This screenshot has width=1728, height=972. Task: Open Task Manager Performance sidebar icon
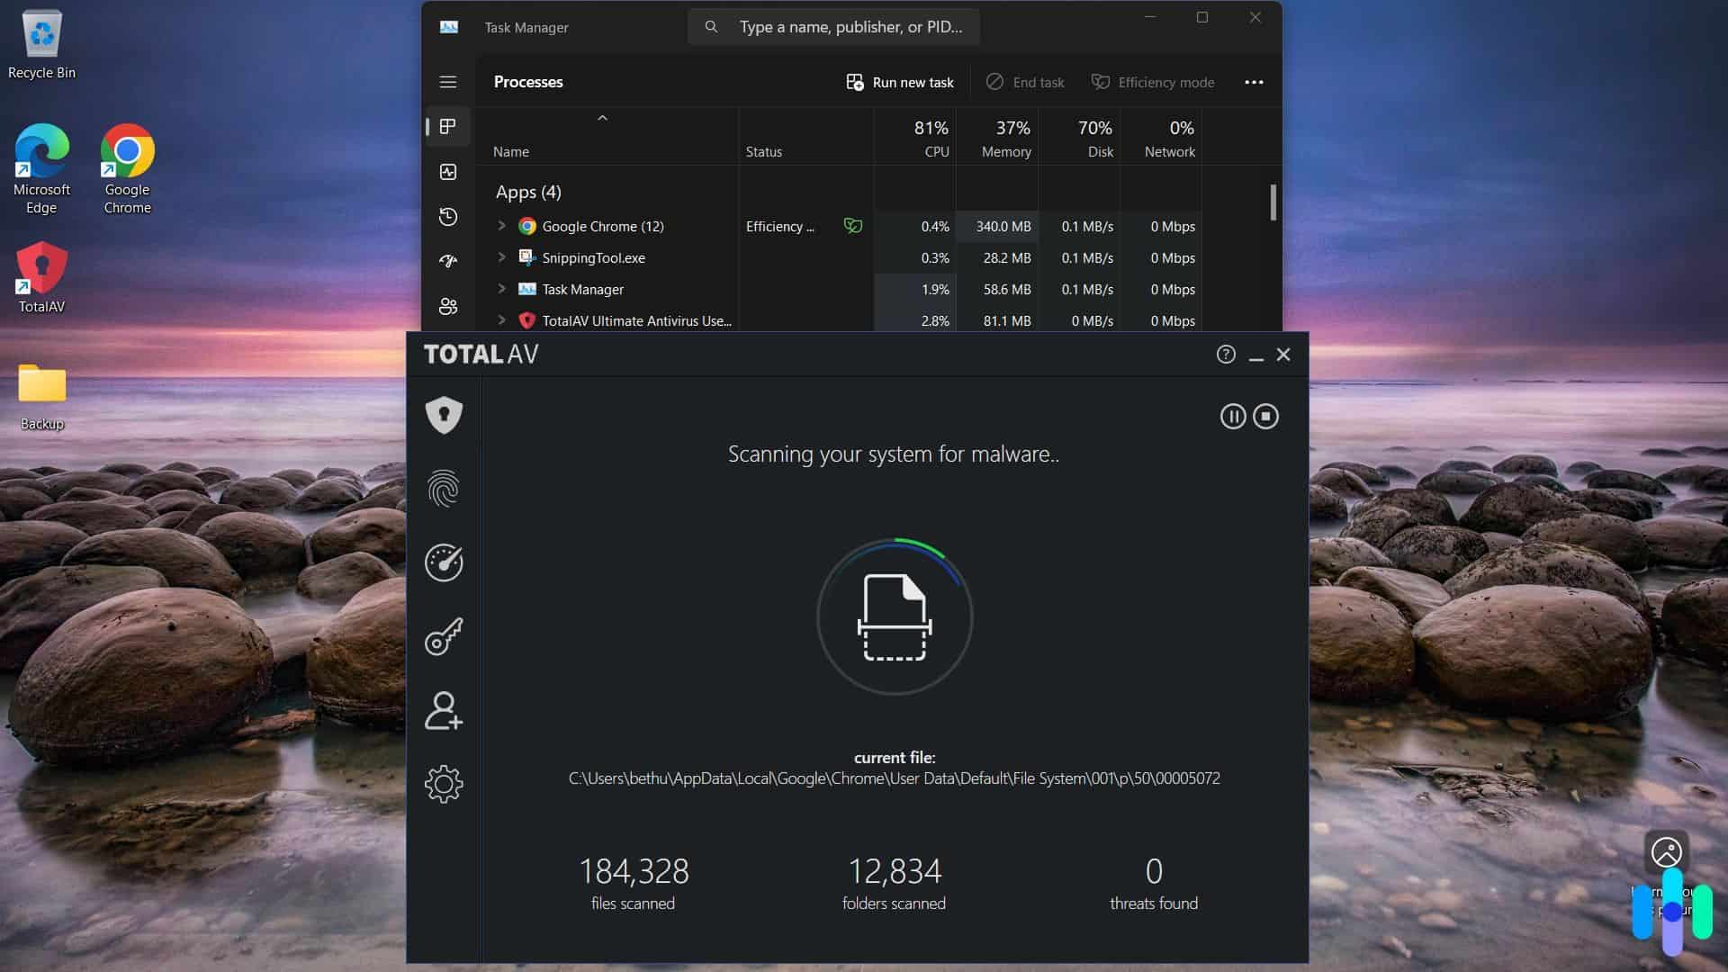448,172
